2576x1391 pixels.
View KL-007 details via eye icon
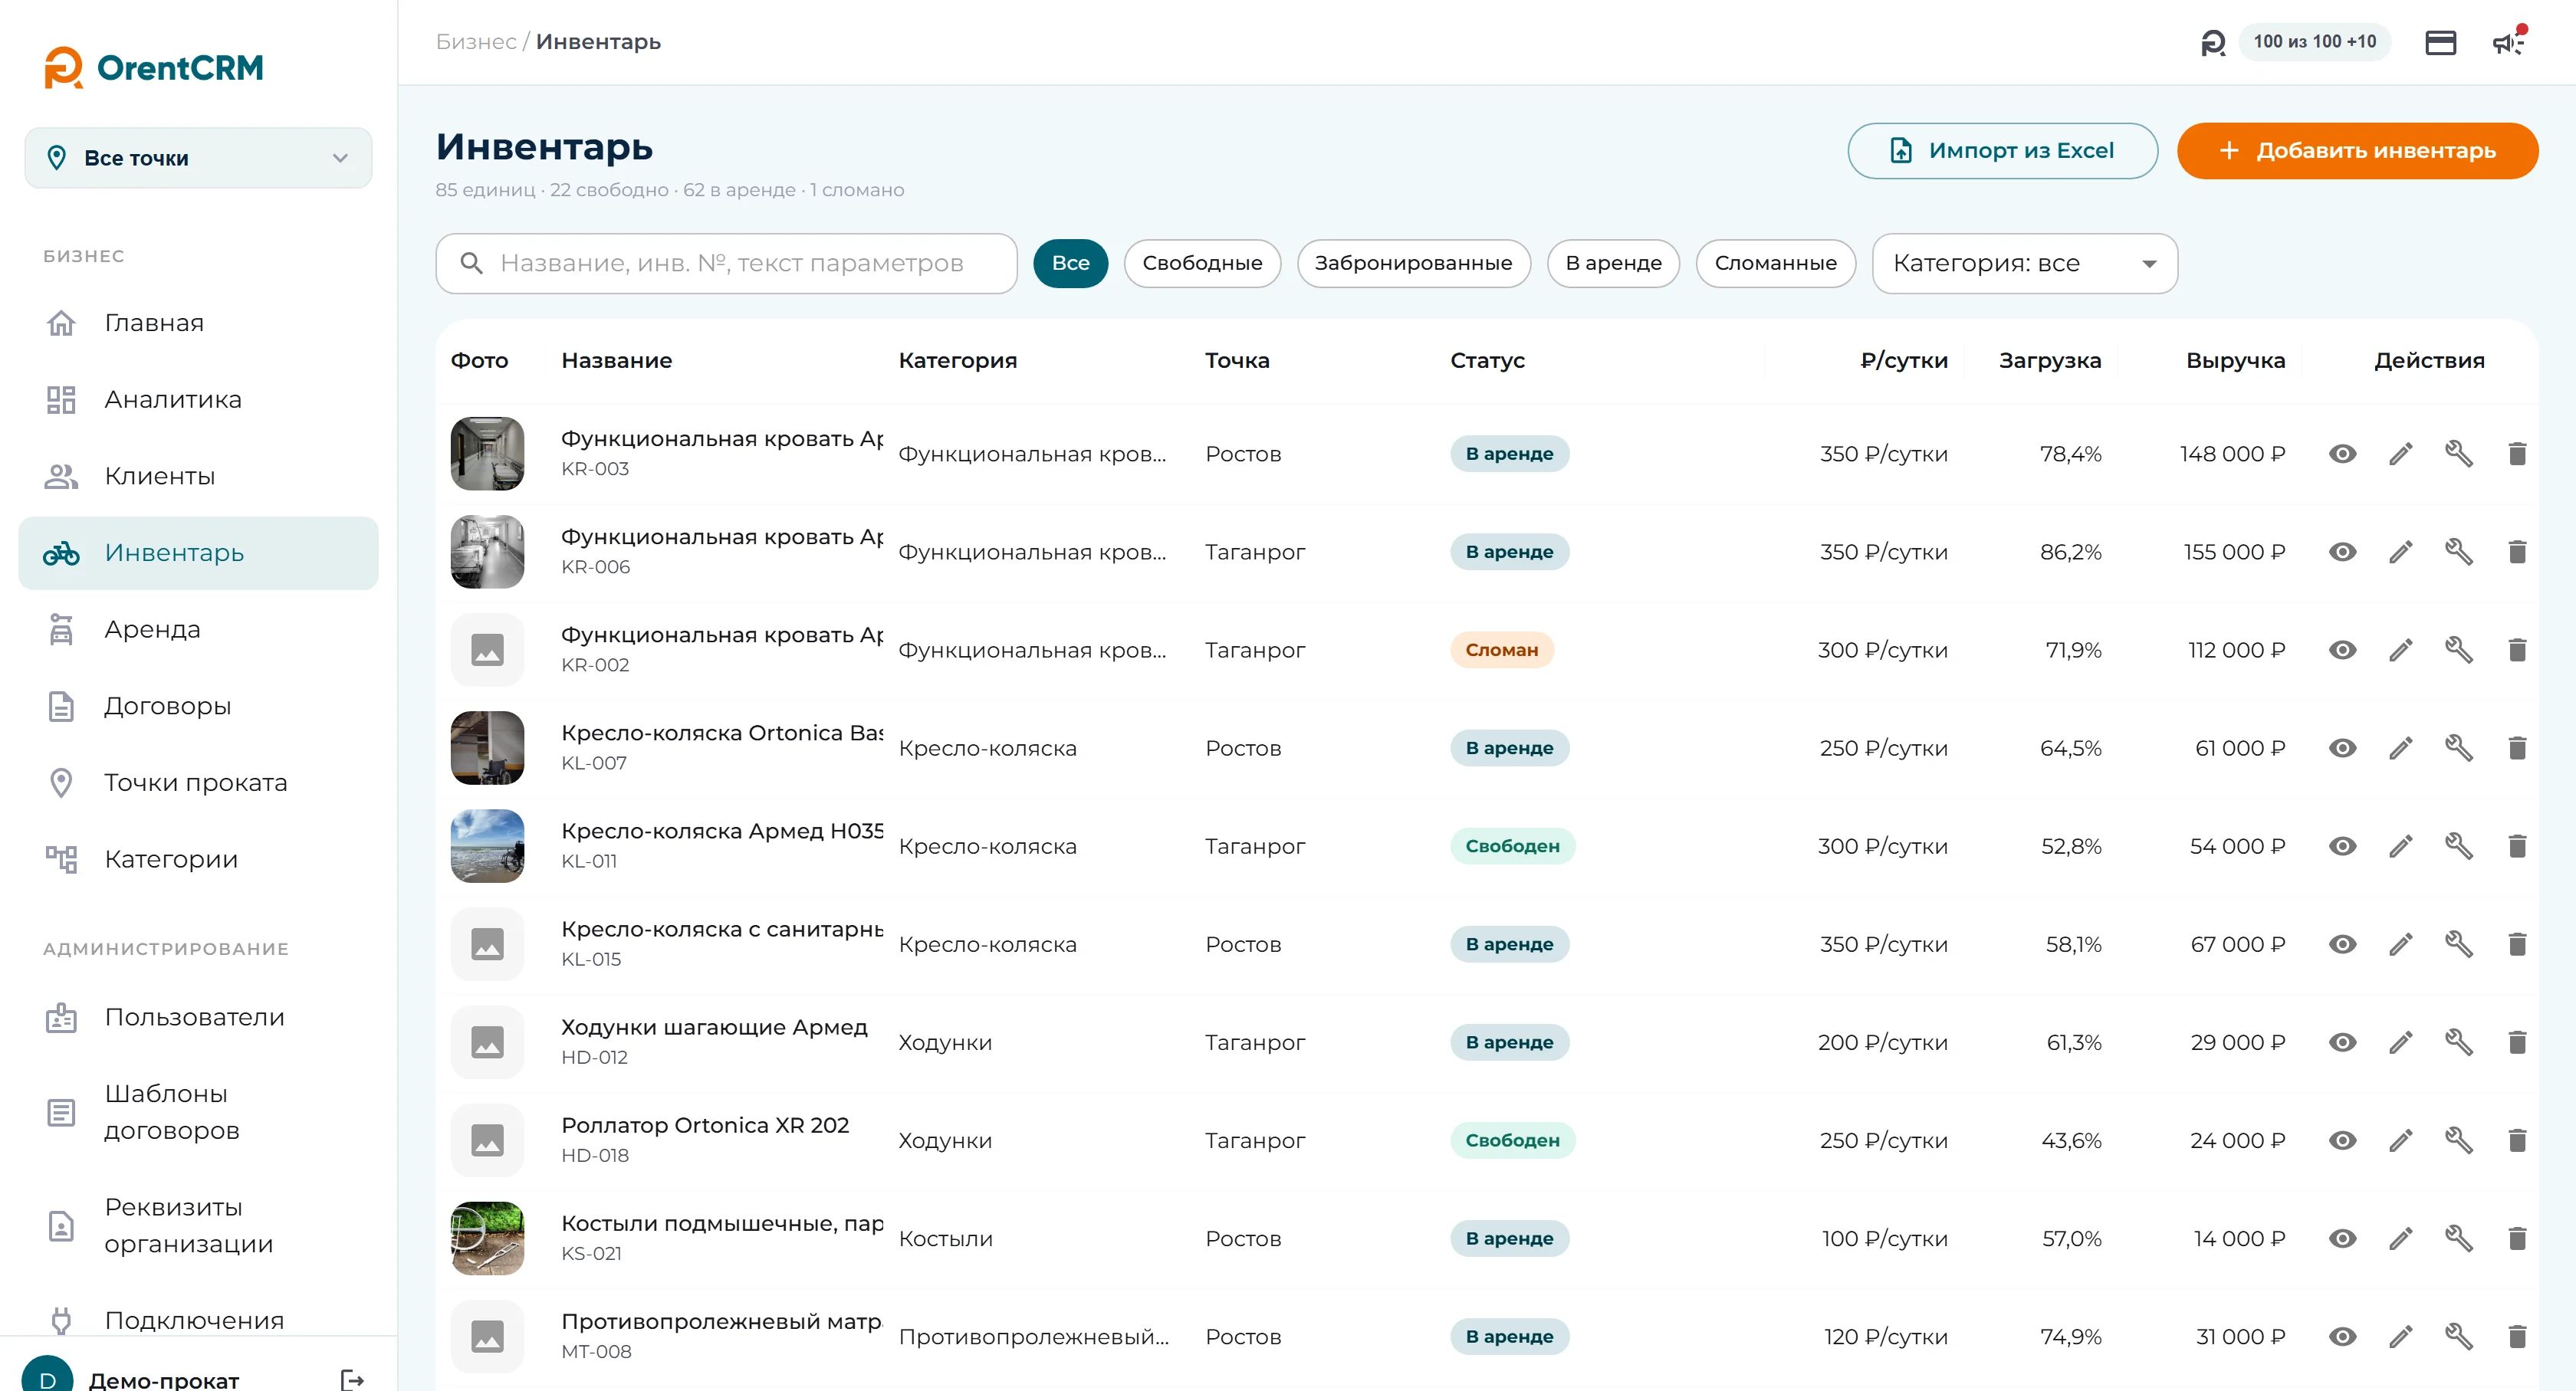[x=2342, y=747]
